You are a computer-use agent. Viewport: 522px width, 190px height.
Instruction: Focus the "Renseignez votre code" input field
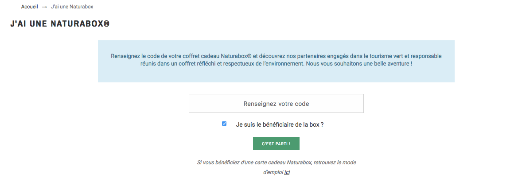tap(276, 104)
